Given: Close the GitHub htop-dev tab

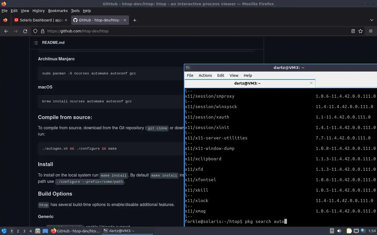Looking at the screenshot, I should click(x=125, y=20).
